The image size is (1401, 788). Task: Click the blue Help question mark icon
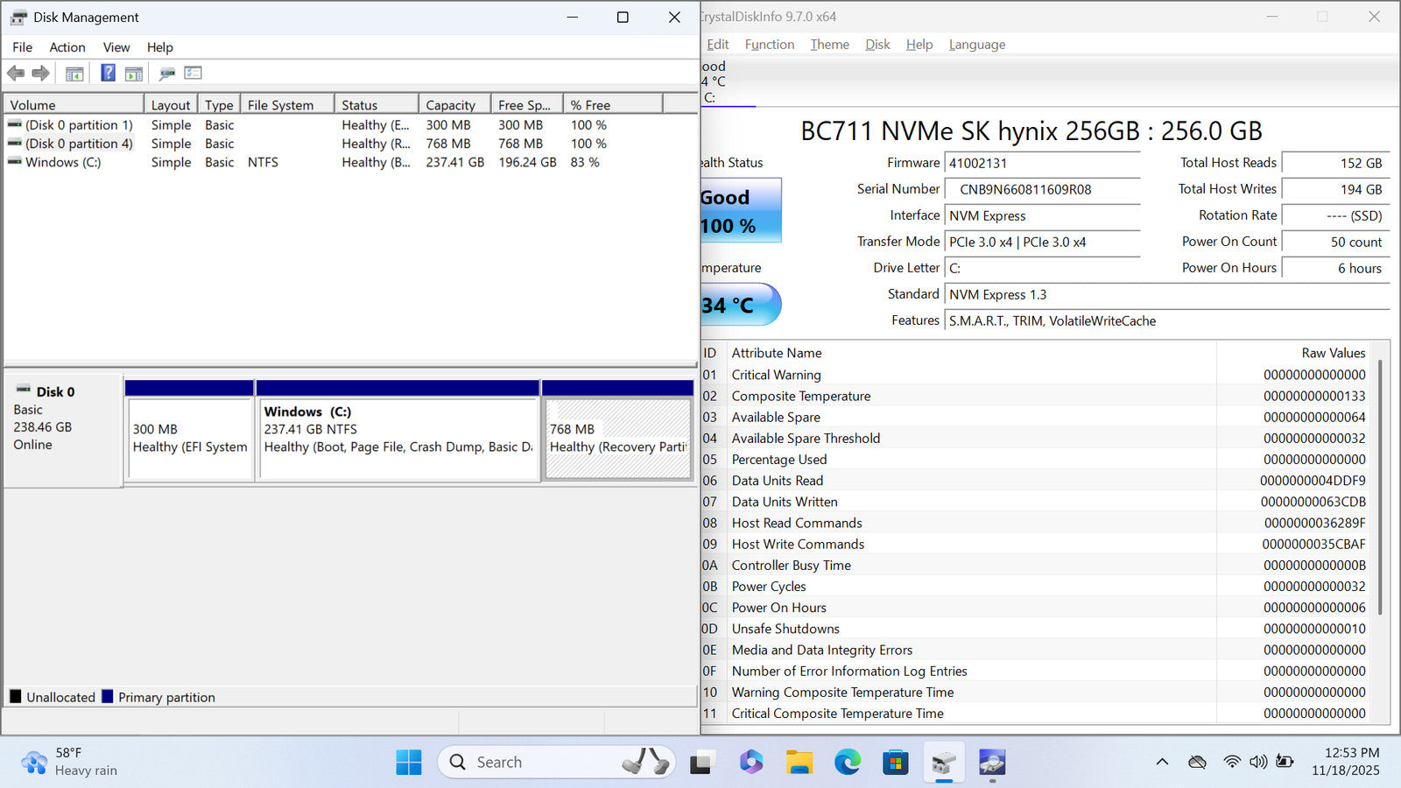(108, 74)
